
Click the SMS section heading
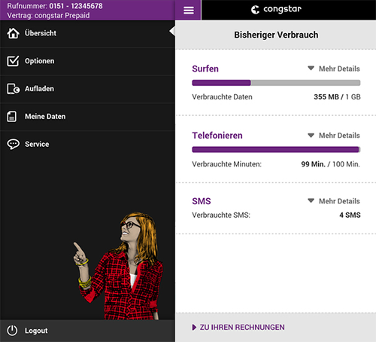(x=202, y=201)
